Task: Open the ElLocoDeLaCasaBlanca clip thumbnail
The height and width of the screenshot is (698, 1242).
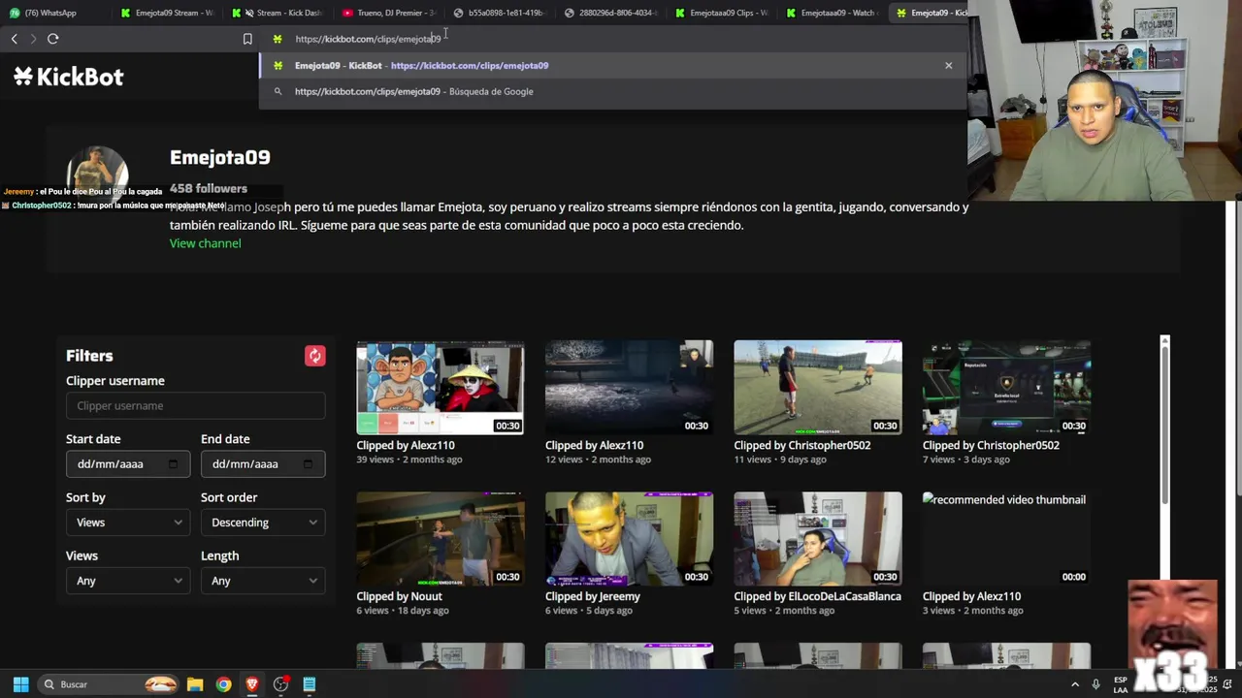Action: click(x=817, y=538)
